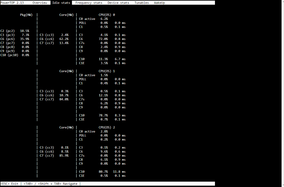Click the C7 (cc7) 85.9% core row
284x187 pixels.
[54, 156]
